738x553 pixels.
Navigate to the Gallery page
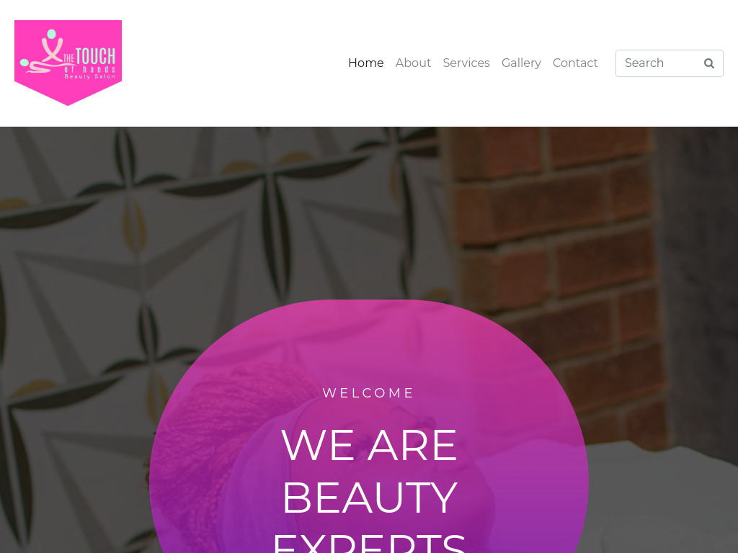521,63
